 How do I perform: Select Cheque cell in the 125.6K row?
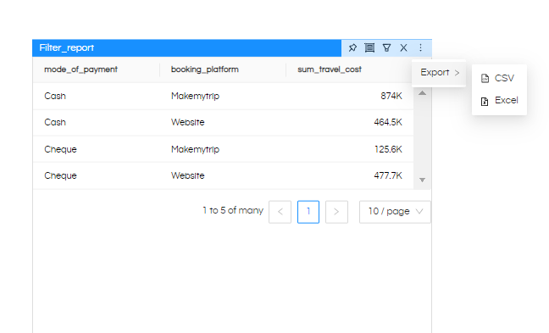[60, 149]
